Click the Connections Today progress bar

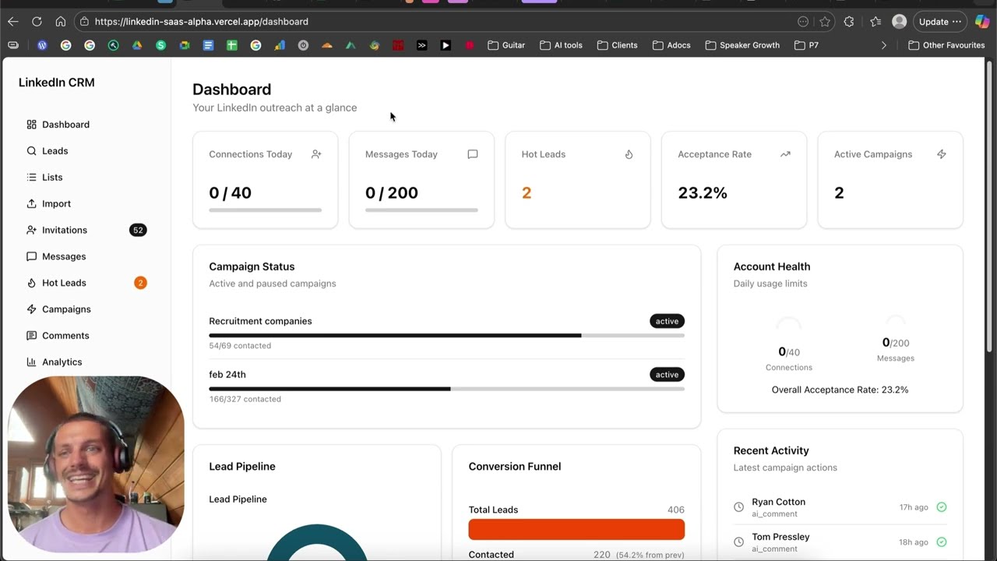pyautogui.click(x=265, y=210)
